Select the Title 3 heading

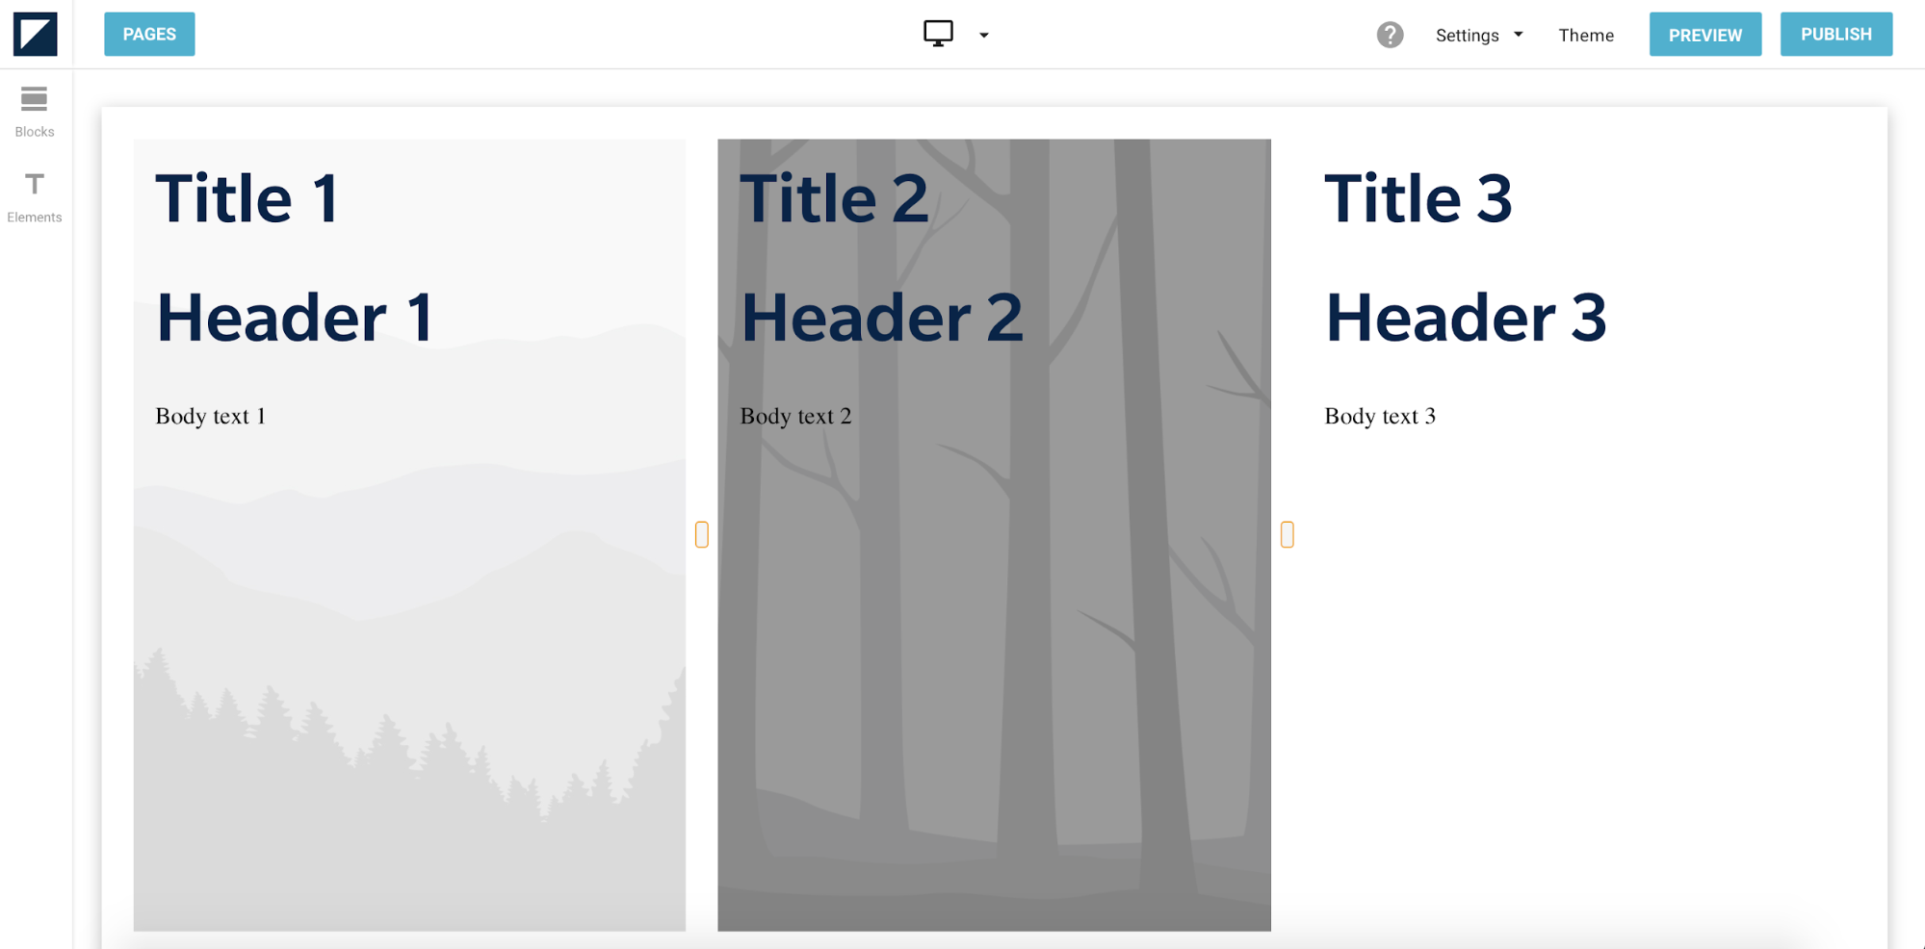coord(1418,199)
